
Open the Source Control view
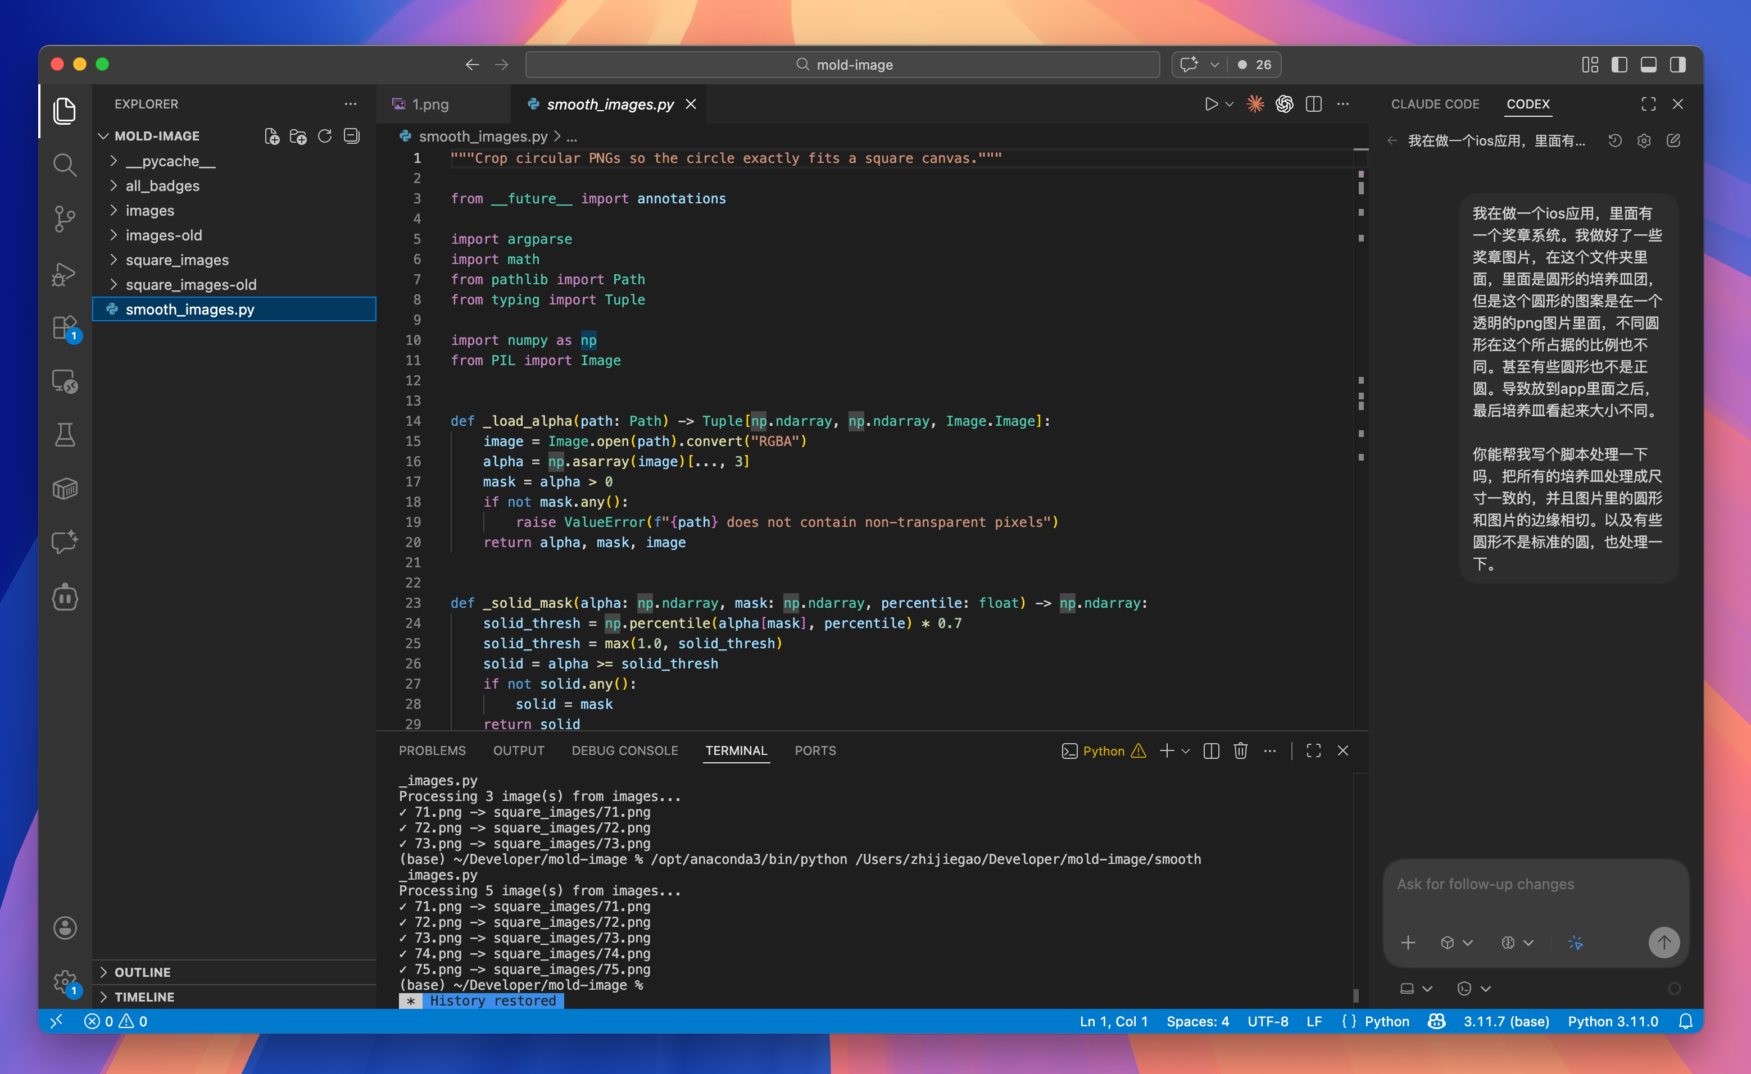point(65,219)
